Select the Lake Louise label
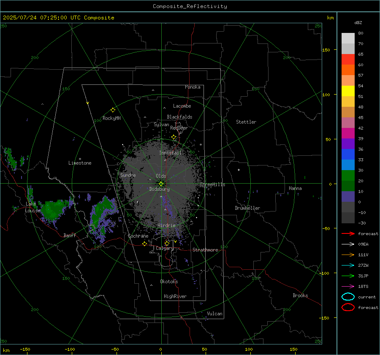Viewport: 380px width, 355px height. [x=33, y=207]
